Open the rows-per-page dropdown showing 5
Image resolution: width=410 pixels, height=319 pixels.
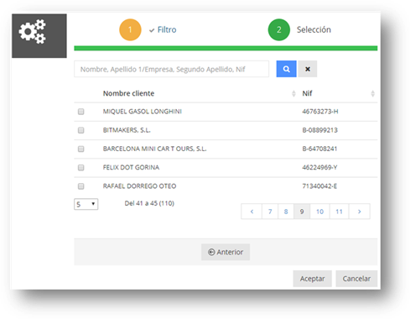(86, 204)
